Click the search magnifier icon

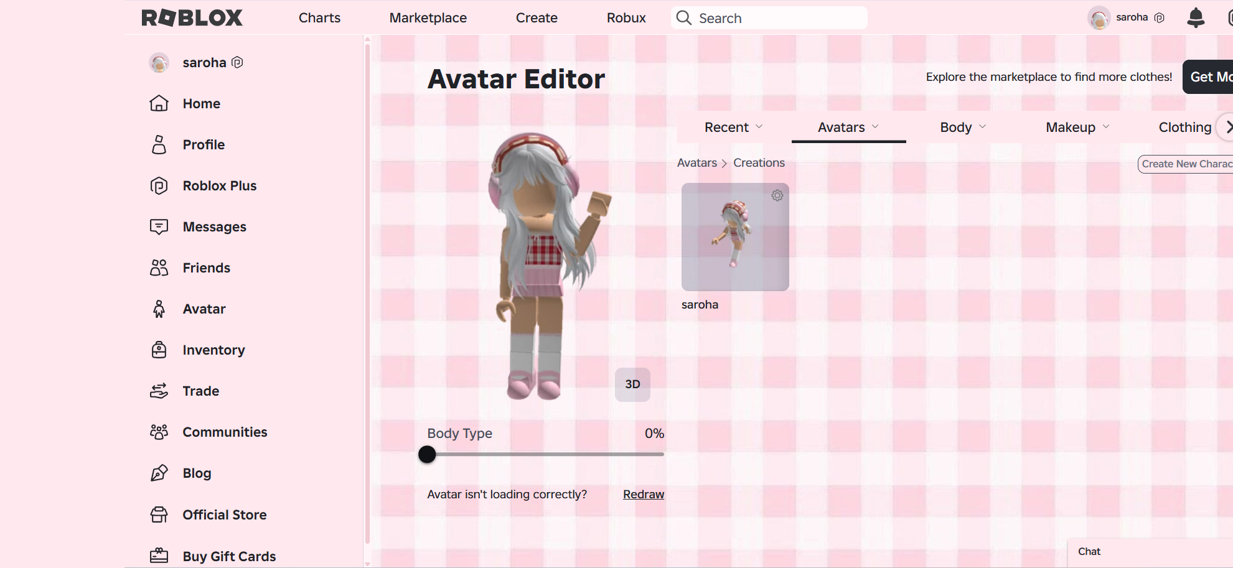pyautogui.click(x=683, y=17)
